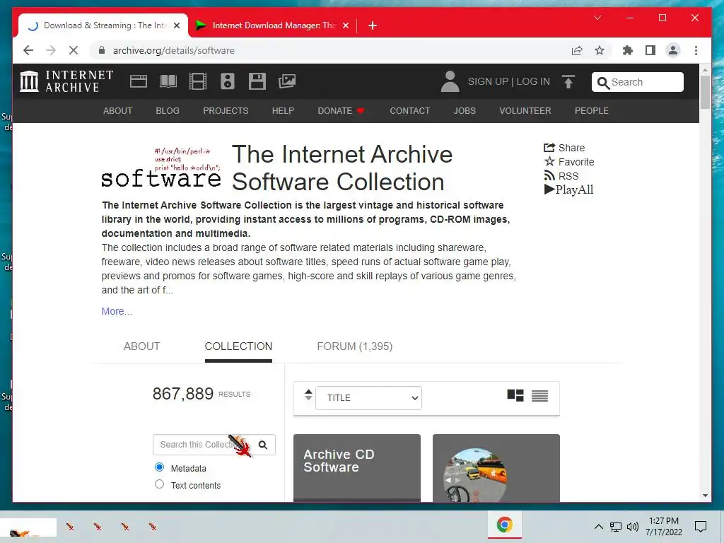
Task: Open the Web (Wayback) icon in the navbar
Action: click(x=138, y=81)
